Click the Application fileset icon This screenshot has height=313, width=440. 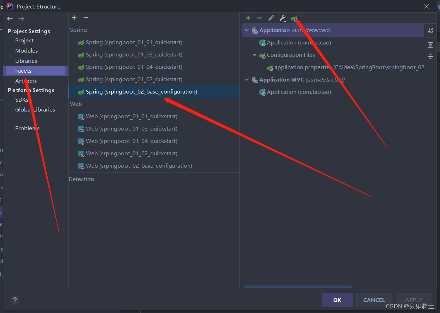pos(255,31)
